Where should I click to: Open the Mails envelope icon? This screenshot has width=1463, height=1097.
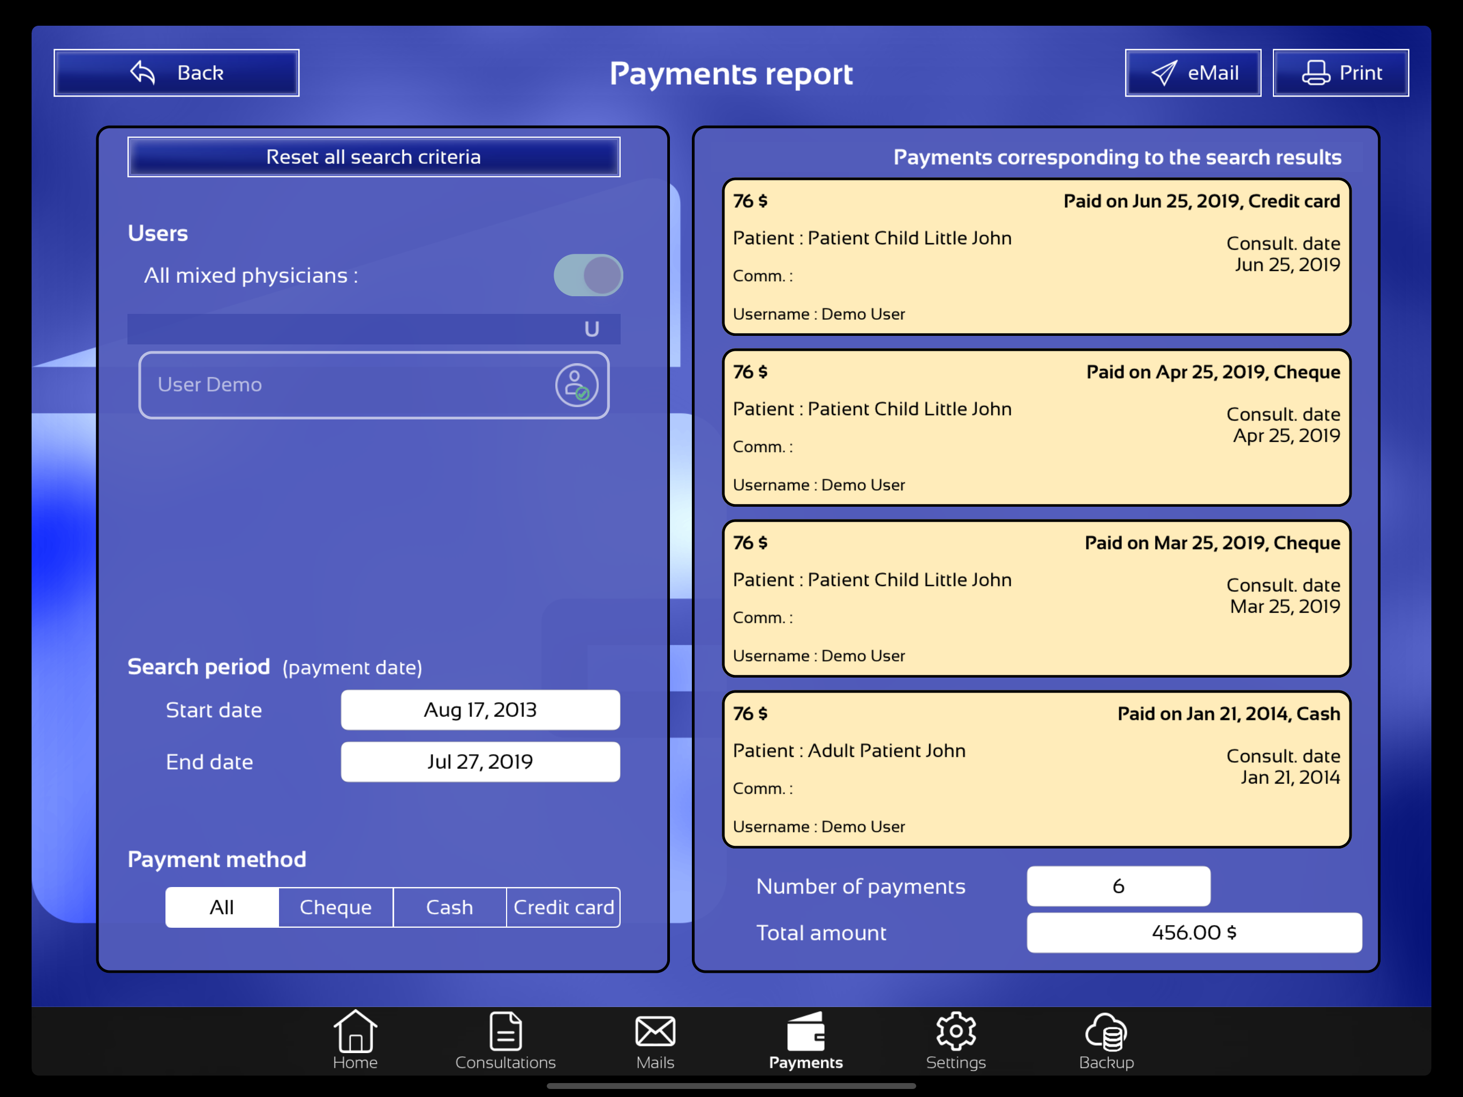[655, 1031]
